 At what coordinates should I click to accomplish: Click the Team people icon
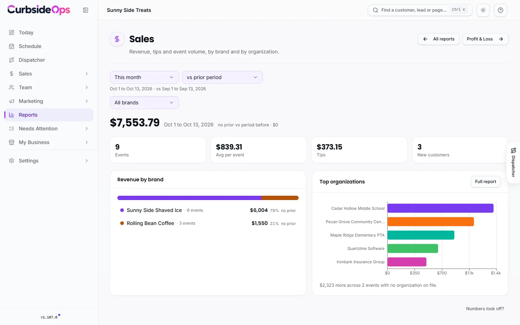[12, 87]
